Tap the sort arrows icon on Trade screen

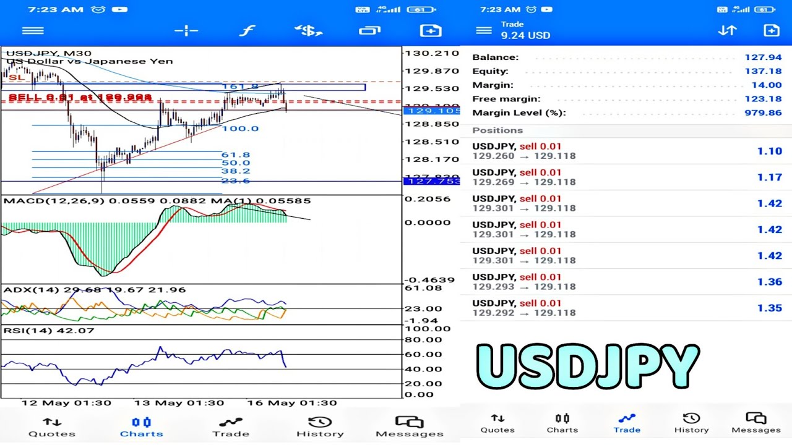pyautogui.click(x=727, y=30)
